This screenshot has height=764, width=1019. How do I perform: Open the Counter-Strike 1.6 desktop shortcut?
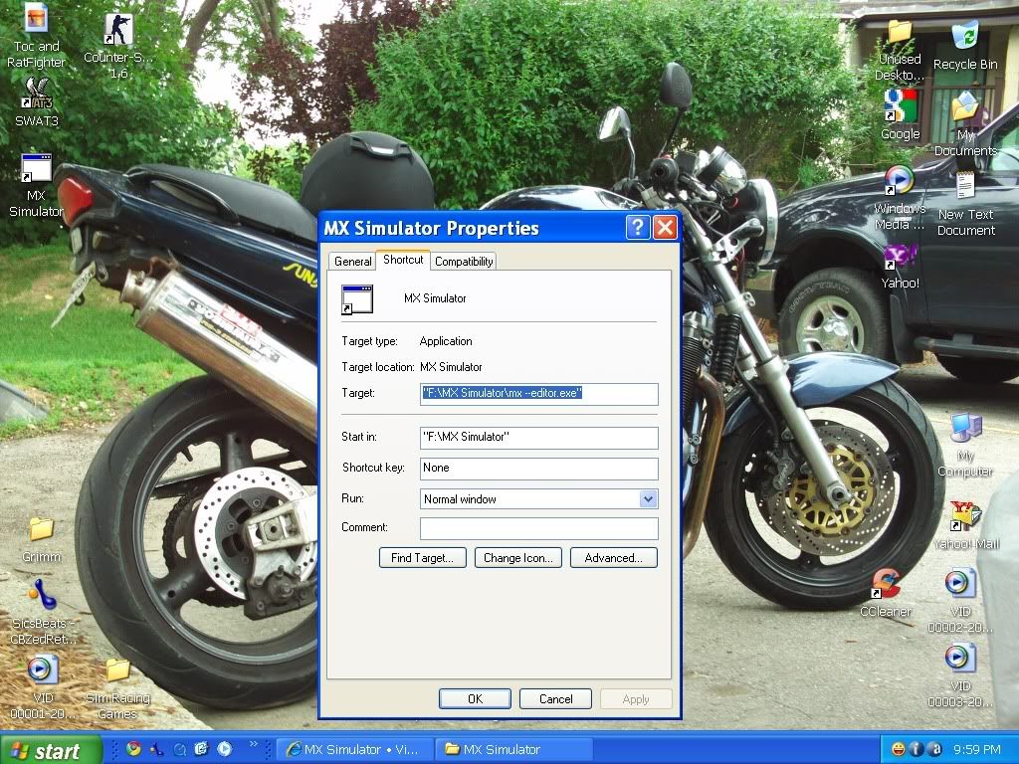118,31
